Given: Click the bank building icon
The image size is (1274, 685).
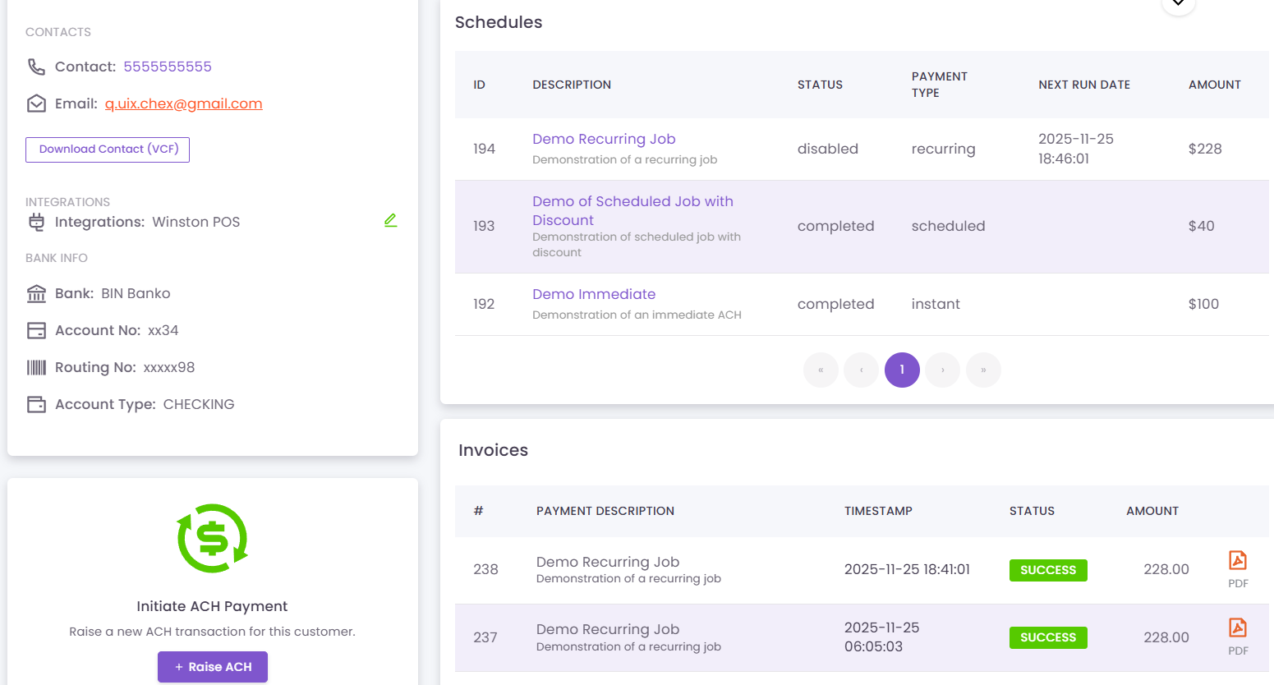Looking at the screenshot, I should (36, 293).
